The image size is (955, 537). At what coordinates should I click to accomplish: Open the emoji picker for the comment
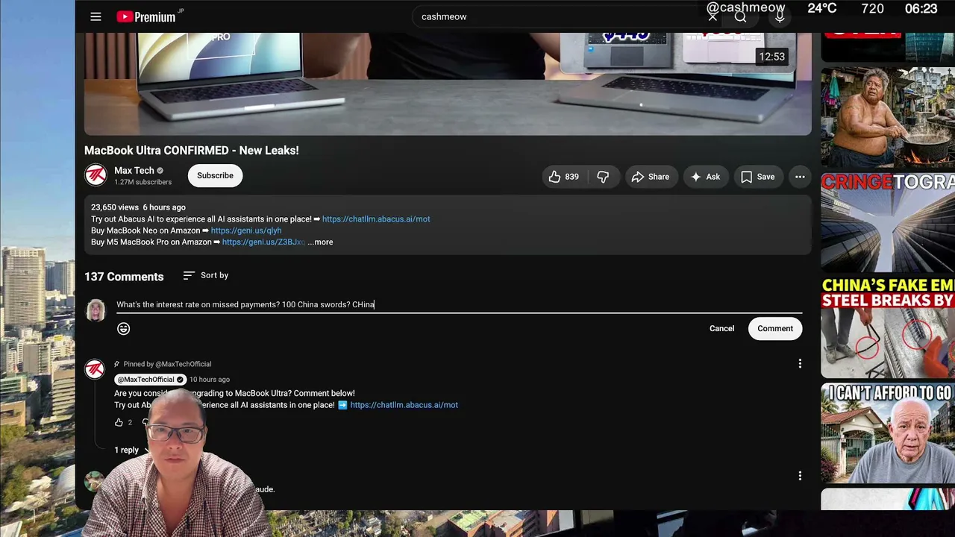(x=124, y=328)
